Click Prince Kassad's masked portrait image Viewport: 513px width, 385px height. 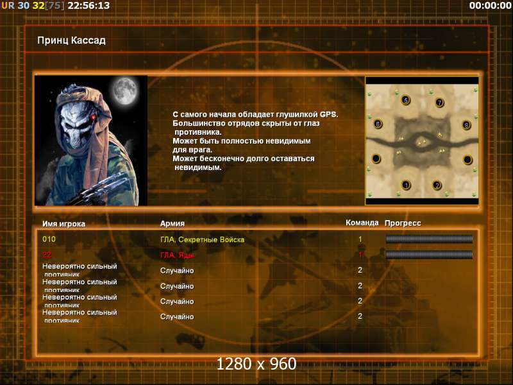pos(91,141)
